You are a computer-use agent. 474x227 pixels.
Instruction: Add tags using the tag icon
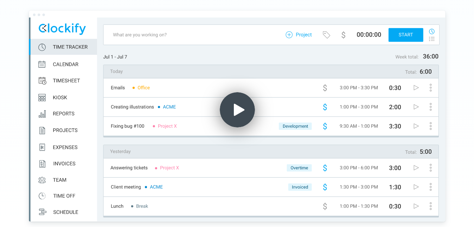[327, 35]
